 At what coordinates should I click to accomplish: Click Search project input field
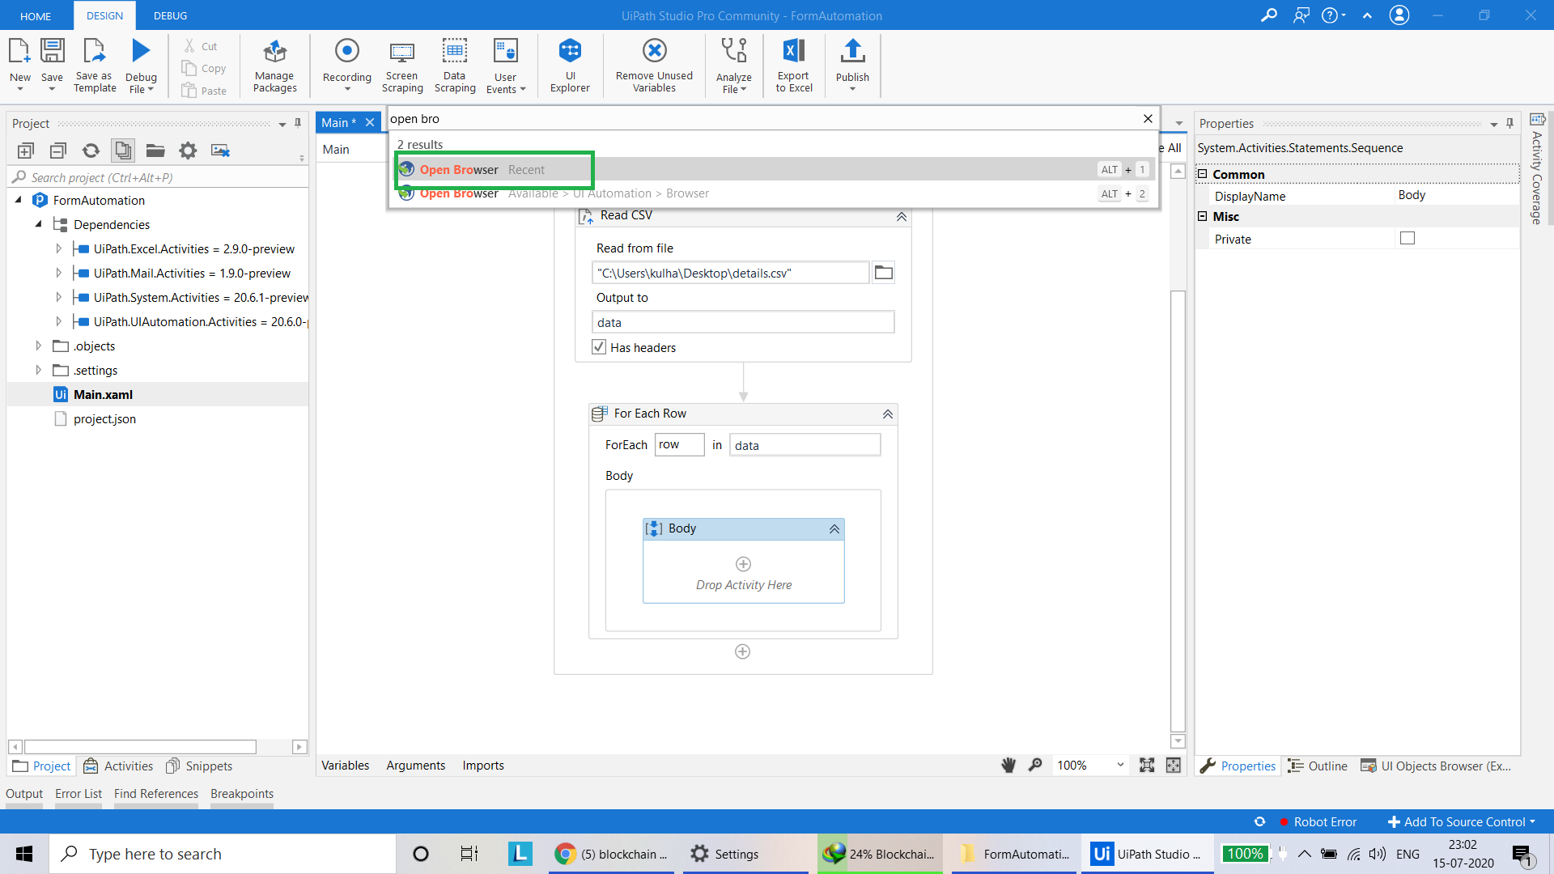click(157, 177)
